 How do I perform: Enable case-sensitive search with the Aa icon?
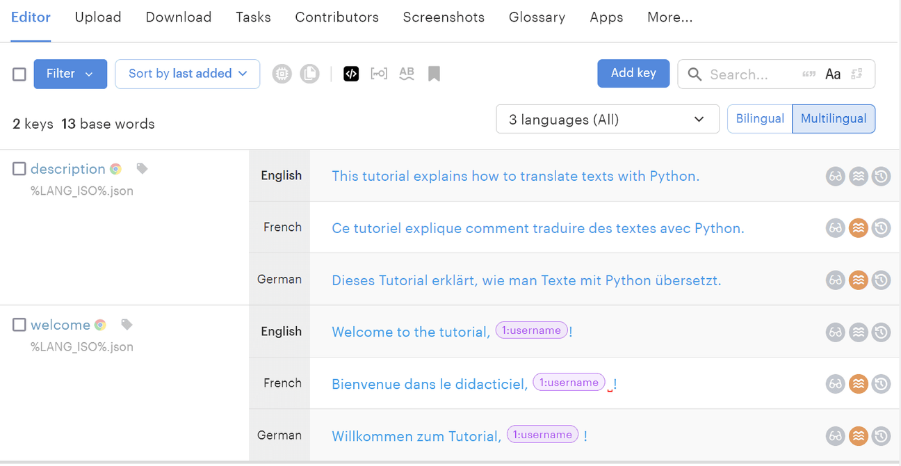click(834, 74)
